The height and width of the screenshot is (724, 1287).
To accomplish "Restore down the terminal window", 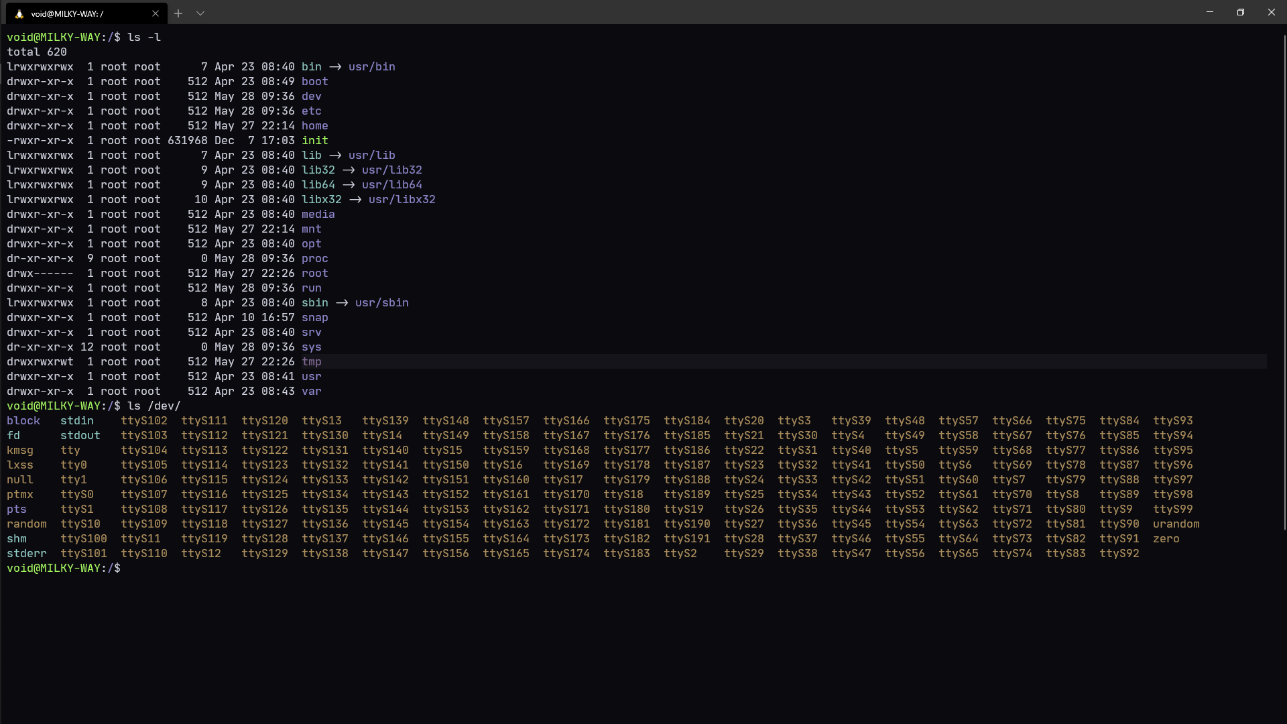I will (x=1241, y=12).
